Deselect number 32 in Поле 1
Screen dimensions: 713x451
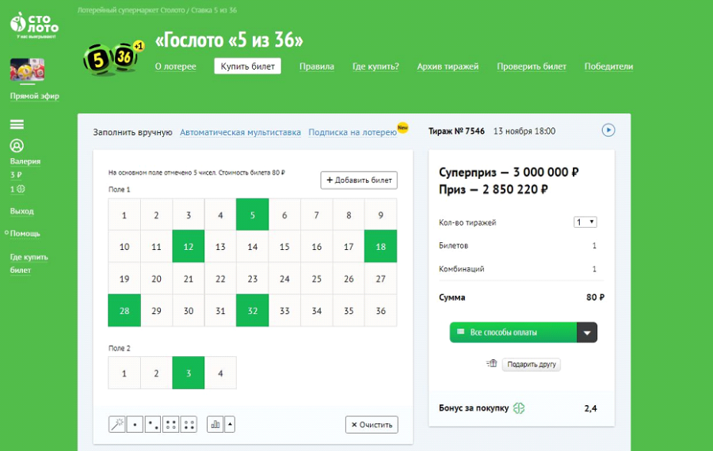(x=253, y=311)
